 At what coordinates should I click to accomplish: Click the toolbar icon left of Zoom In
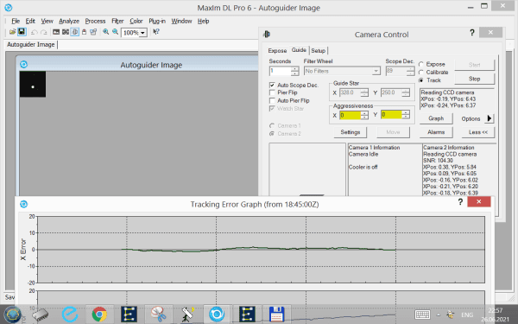(93, 32)
